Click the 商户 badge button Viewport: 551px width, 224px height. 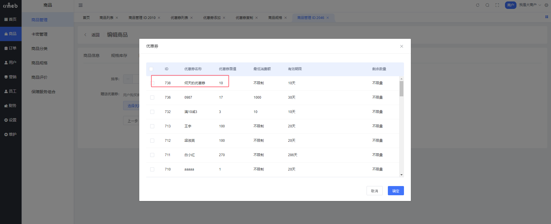pos(511,5)
